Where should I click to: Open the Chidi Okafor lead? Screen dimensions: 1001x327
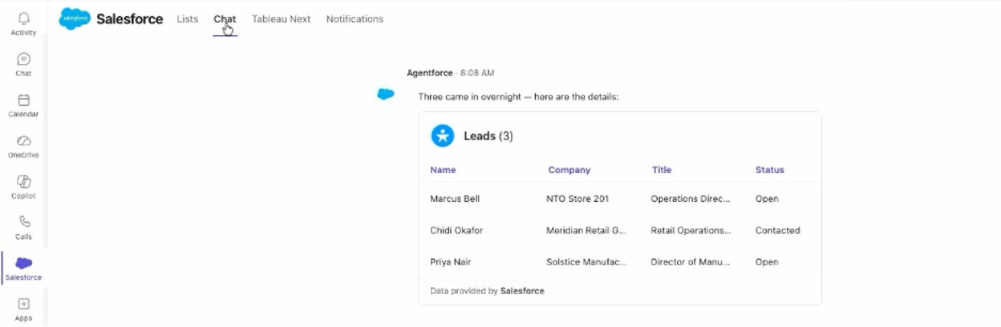(x=456, y=230)
